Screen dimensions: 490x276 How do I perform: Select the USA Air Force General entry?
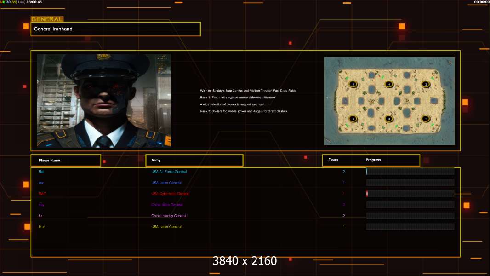coord(169,172)
